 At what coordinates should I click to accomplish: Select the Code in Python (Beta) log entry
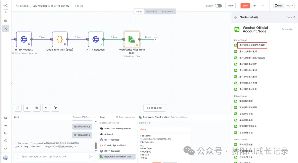tap(117, 145)
